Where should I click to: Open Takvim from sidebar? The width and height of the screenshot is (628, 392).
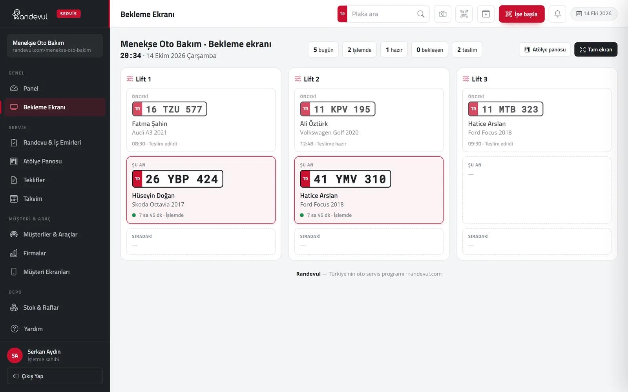(55, 199)
